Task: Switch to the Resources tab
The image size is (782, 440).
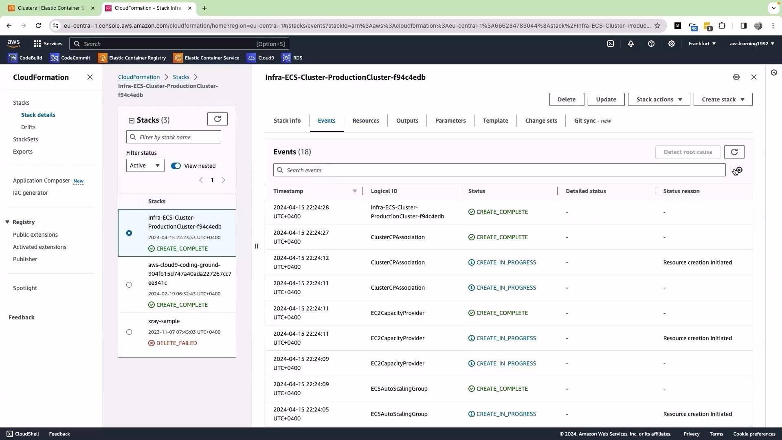Action: (x=366, y=121)
